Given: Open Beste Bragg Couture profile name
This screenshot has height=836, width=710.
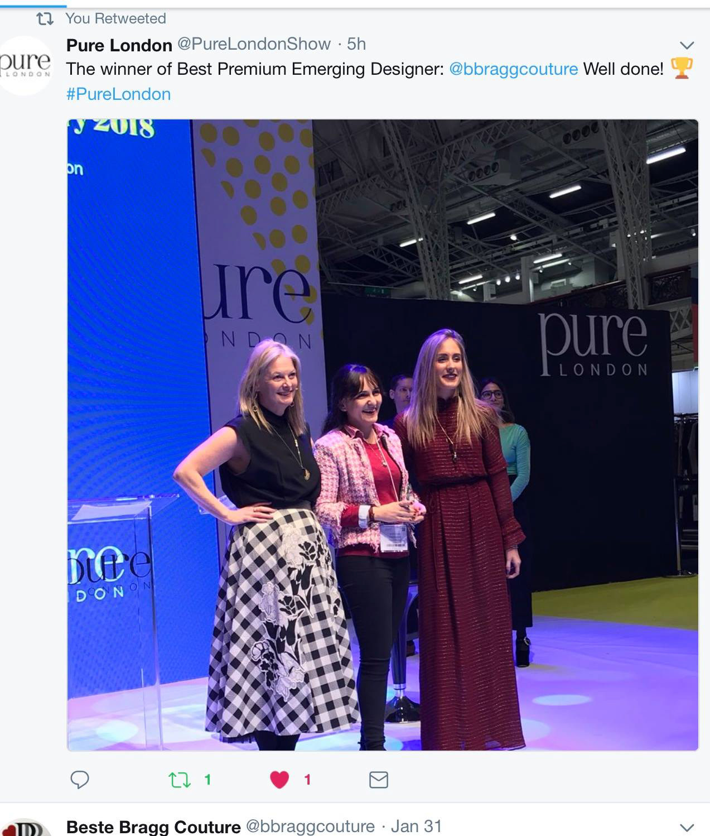Looking at the screenshot, I should (x=153, y=827).
